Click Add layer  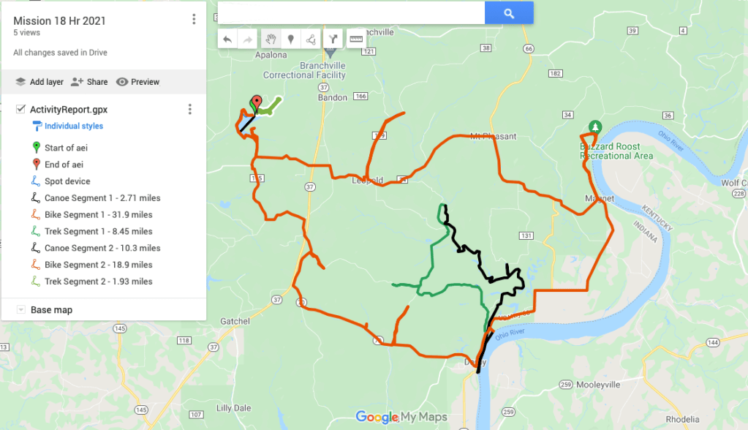(39, 82)
